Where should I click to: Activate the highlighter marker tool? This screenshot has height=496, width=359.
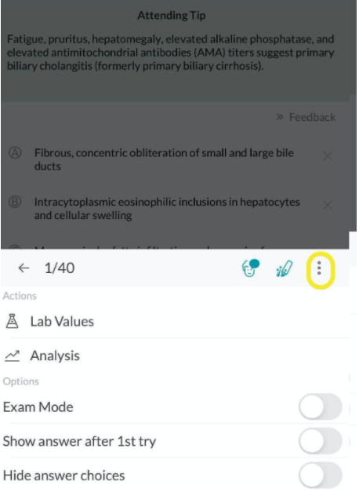coord(284,268)
